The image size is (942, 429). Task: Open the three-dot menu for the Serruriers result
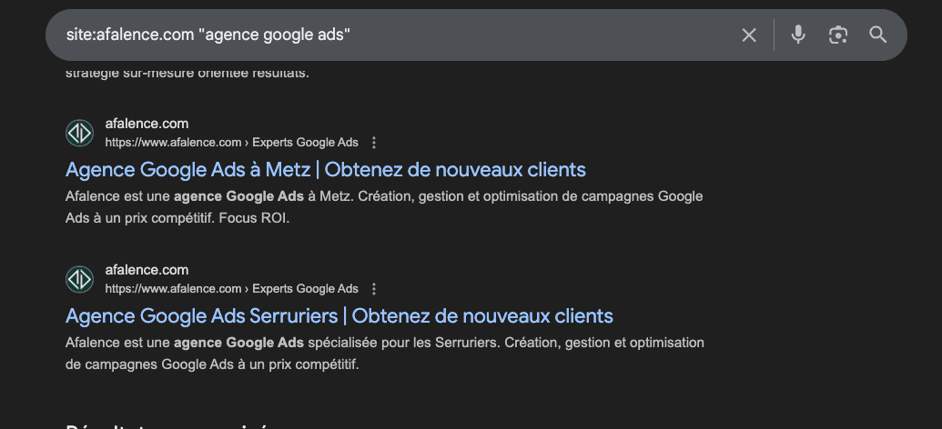[x=374, y=289]
